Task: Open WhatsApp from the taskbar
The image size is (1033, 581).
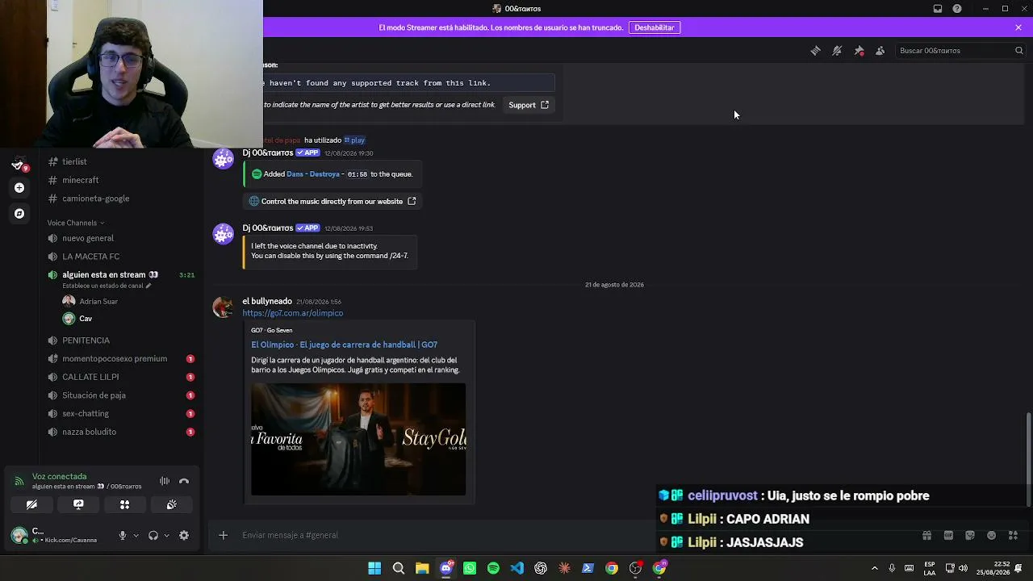Action: click(x=470, y=569)
